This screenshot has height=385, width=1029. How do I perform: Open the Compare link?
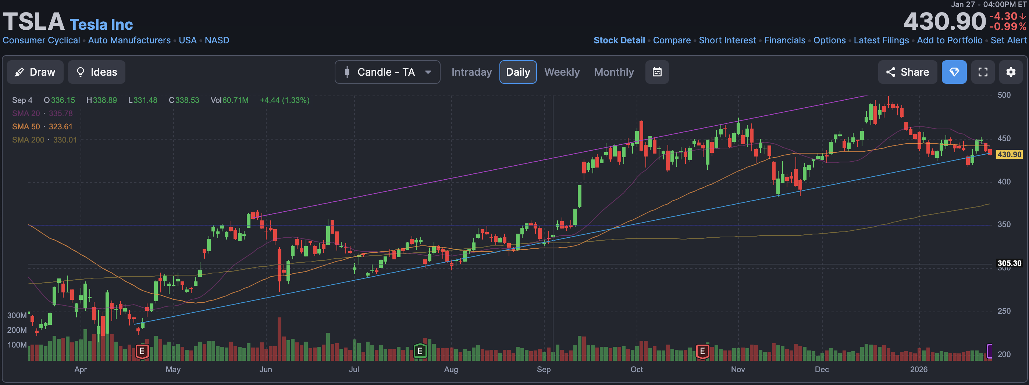click(672, 40)
